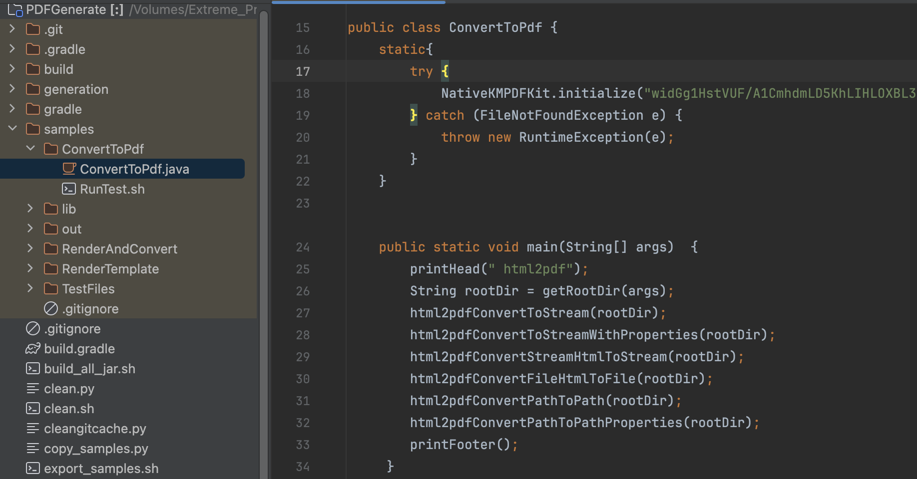
Task: Click the shell script icon next to RunTest.sh
Action: 68,189
